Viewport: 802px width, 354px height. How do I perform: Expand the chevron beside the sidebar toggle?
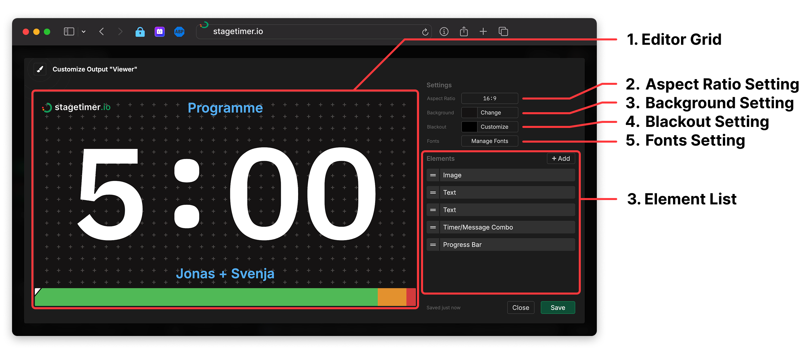(84, 31)
